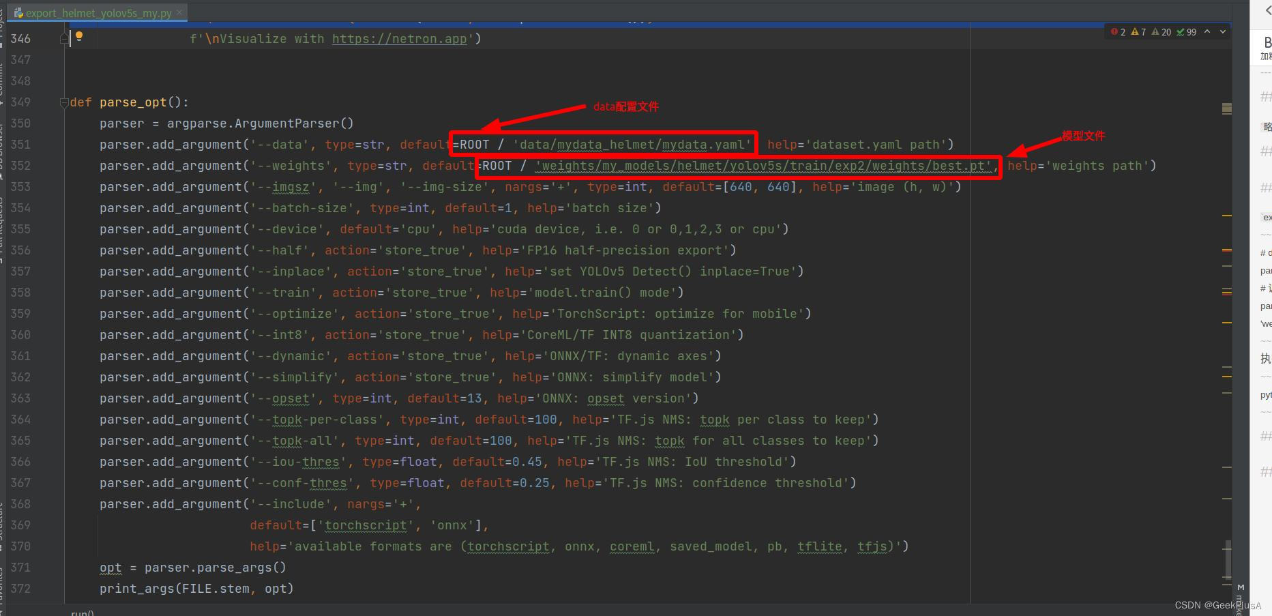Click parser.parse_args() on line 371
Viewport: 1272px width, 616px height.
click(216, 568)
